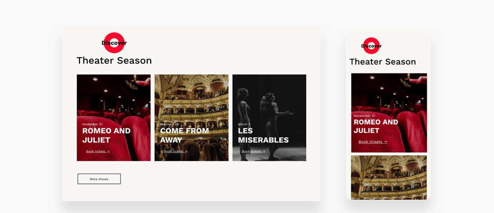
Task: Follow Book tickets link for Les Miserables
Action: coord(253,151)
